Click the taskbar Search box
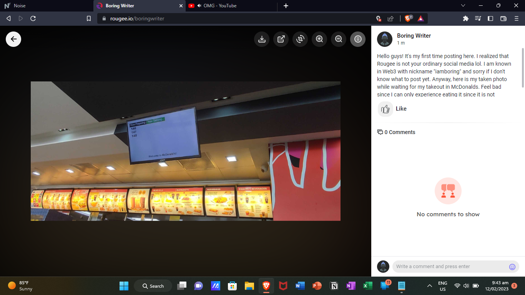 tap(153, 286)
